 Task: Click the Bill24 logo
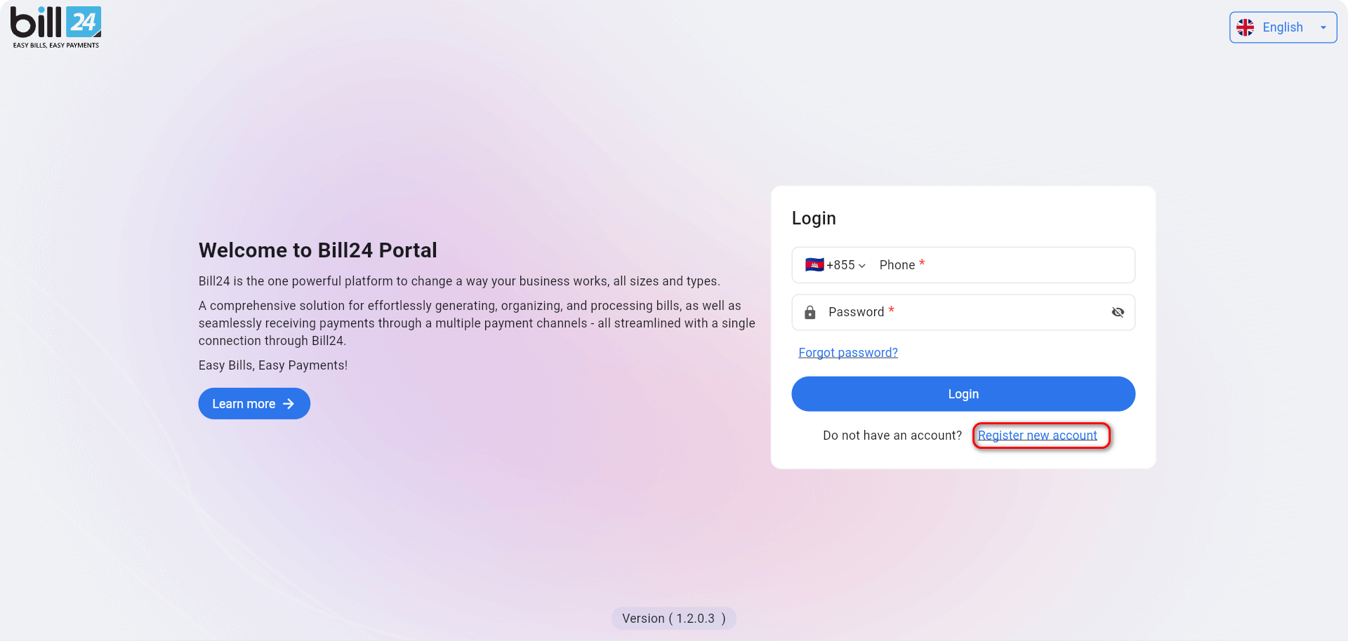(x=55, y=27)
